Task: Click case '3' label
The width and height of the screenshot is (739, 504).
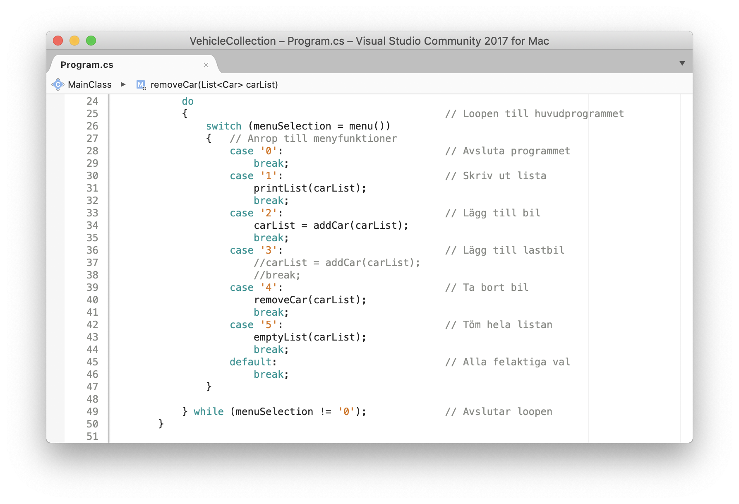Action: (256, 250)
